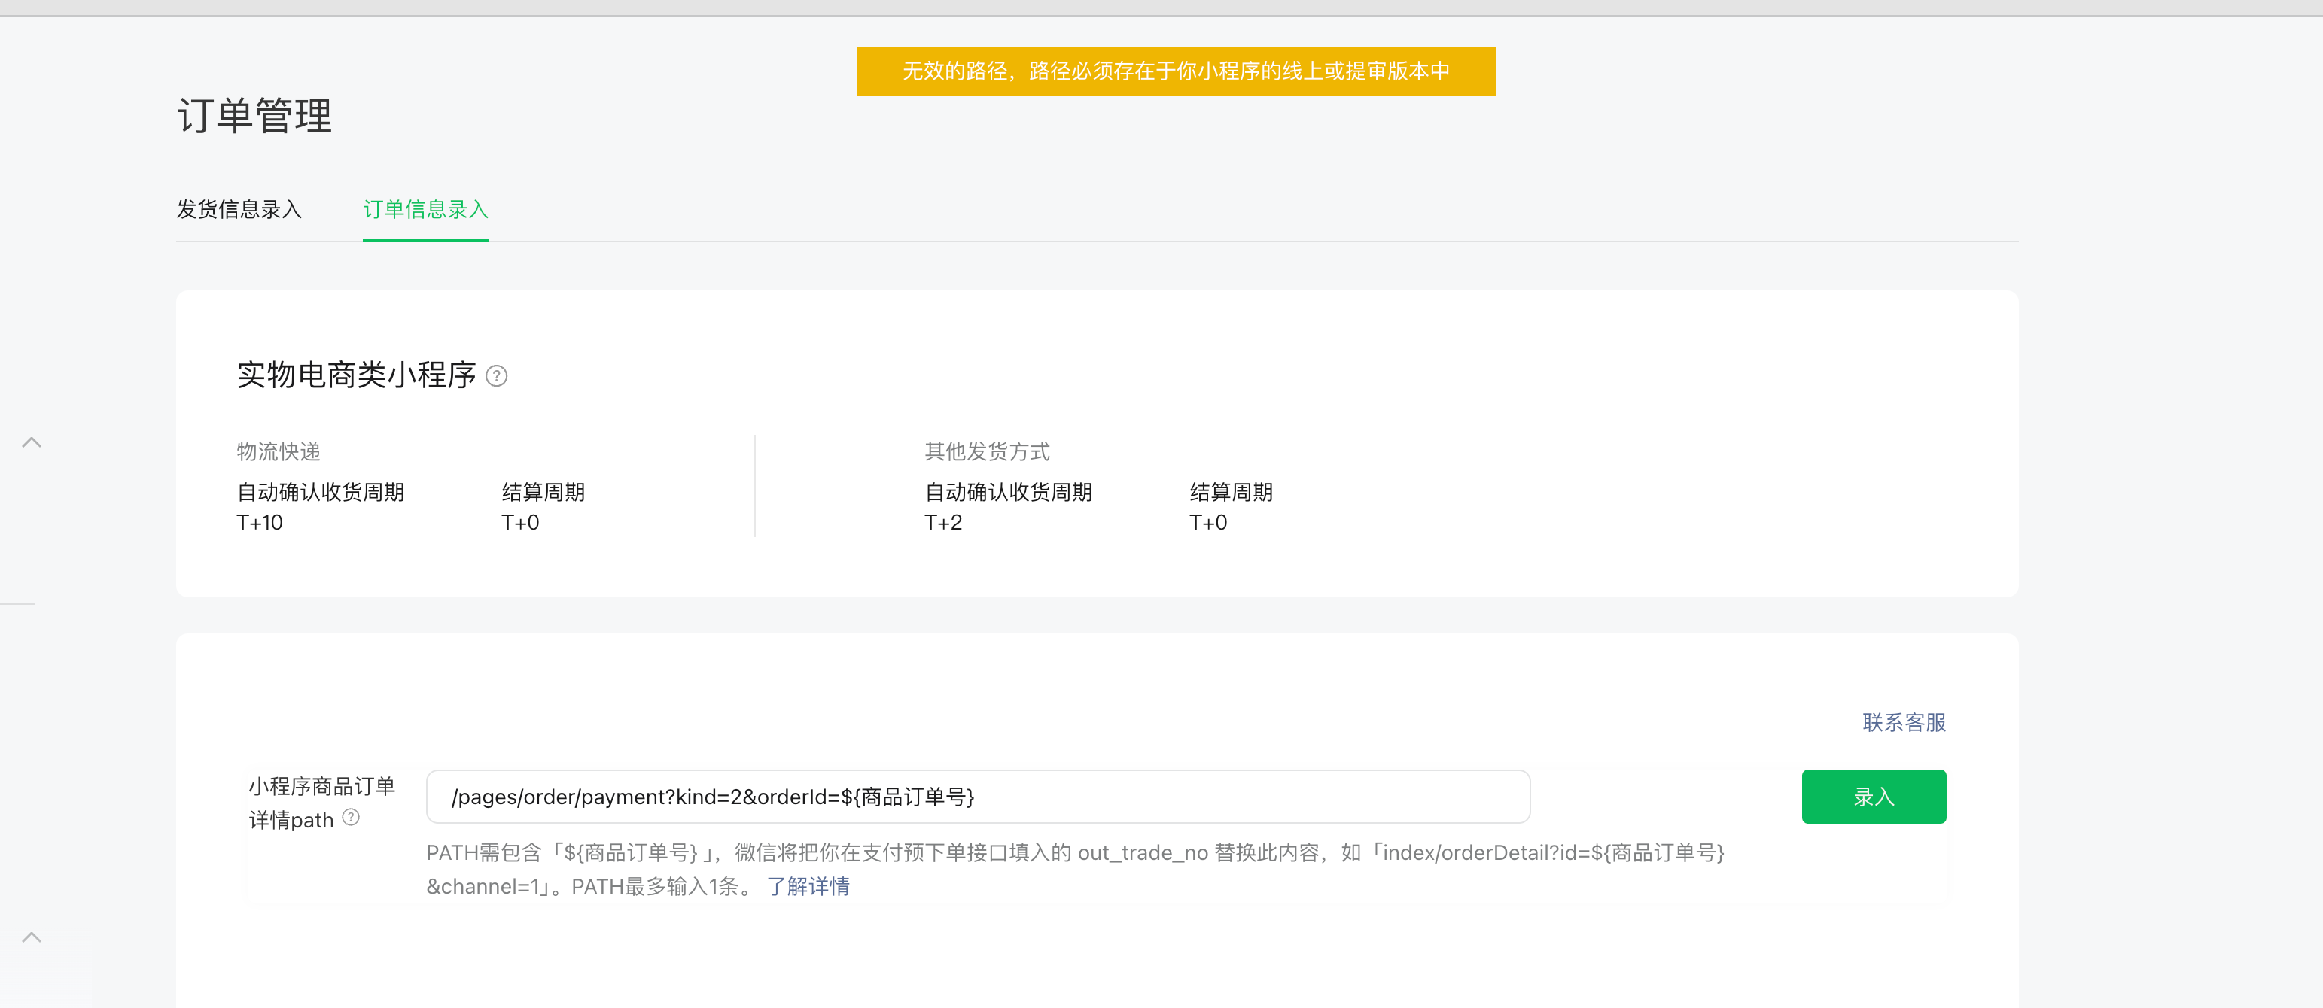Switch to 发货信息录入 tab

coord(239,209)
